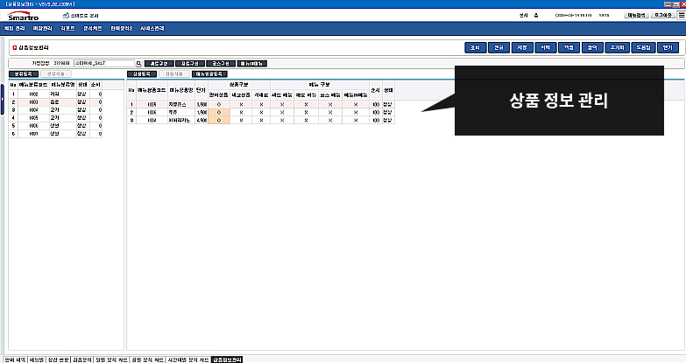
Task: Expand the collapsed left sidebar handle
Action: pos(2,100)
